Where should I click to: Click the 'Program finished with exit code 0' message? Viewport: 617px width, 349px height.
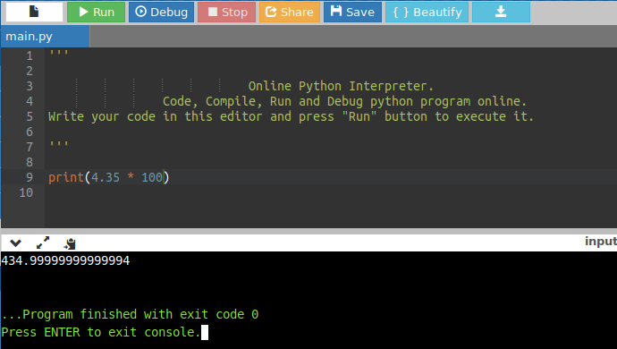tap(131, 314)
